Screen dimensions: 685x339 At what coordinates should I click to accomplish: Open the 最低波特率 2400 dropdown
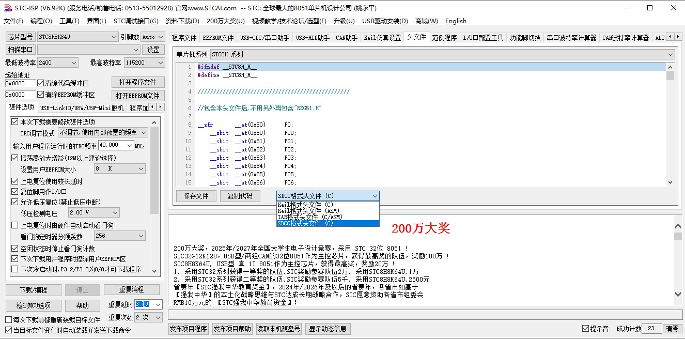pos(57,63)
